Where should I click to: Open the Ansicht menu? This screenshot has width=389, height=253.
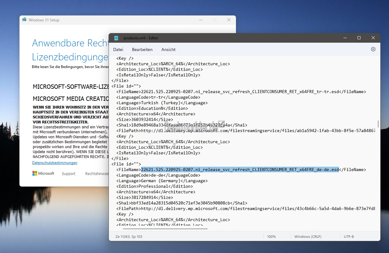pos(169,49)
